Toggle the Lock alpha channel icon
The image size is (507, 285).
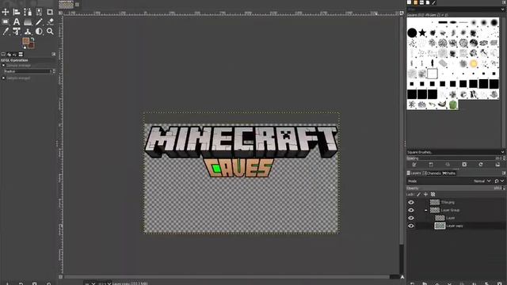pos(433,194)
